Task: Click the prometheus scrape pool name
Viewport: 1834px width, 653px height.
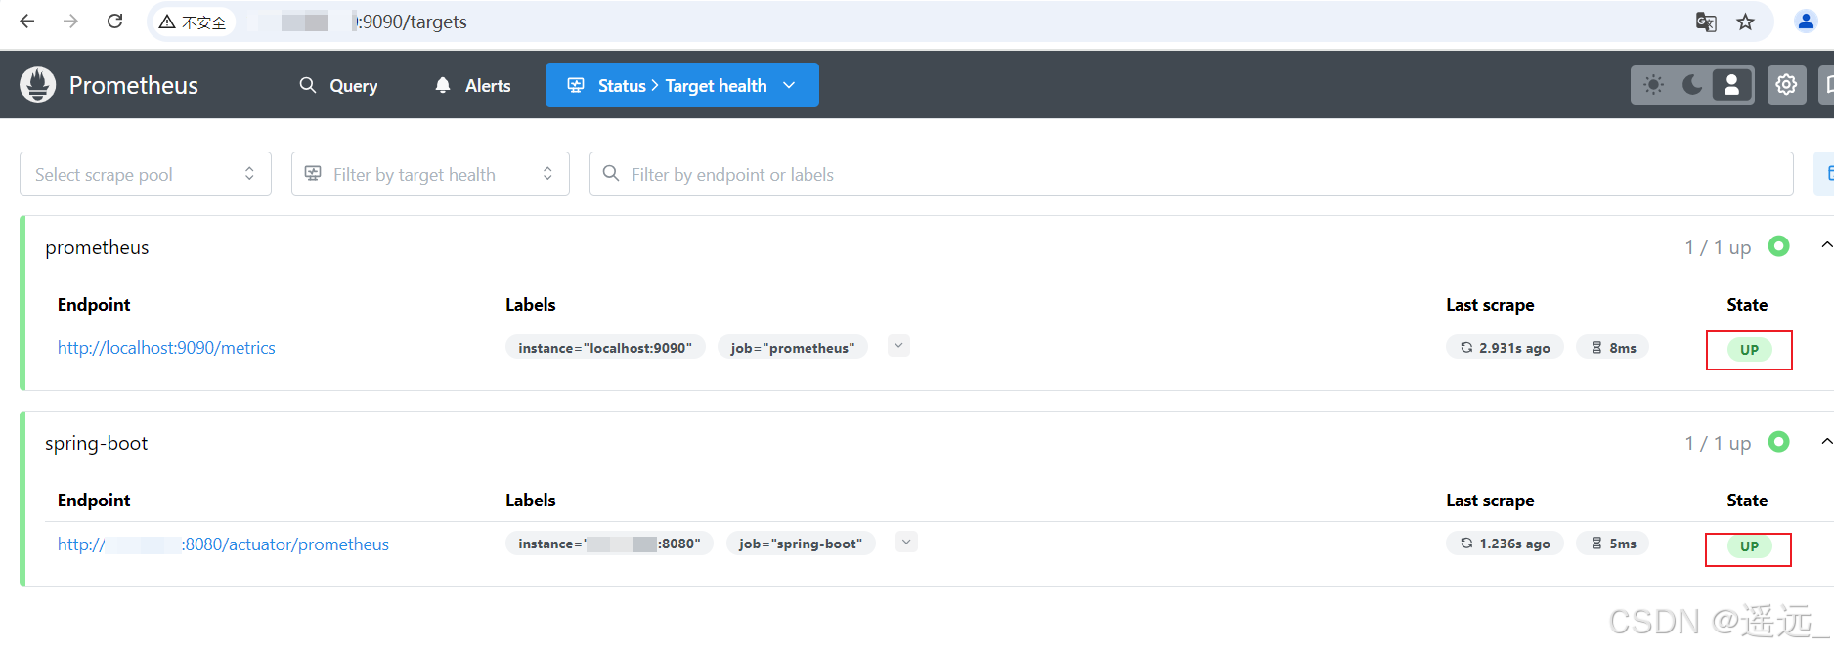Action: [x=97, y=248]
